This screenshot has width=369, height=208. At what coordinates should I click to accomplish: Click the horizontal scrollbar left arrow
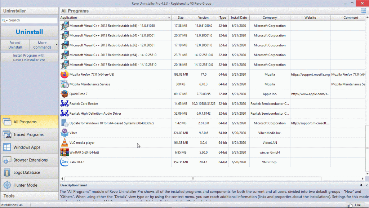(x=62, y=178)
